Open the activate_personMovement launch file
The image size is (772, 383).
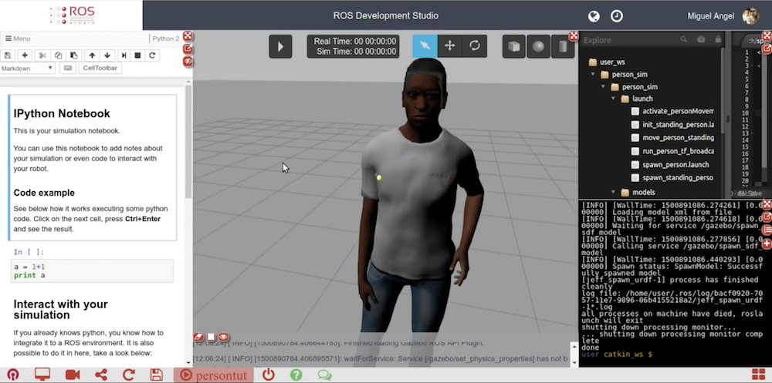(x=673, y=111)
